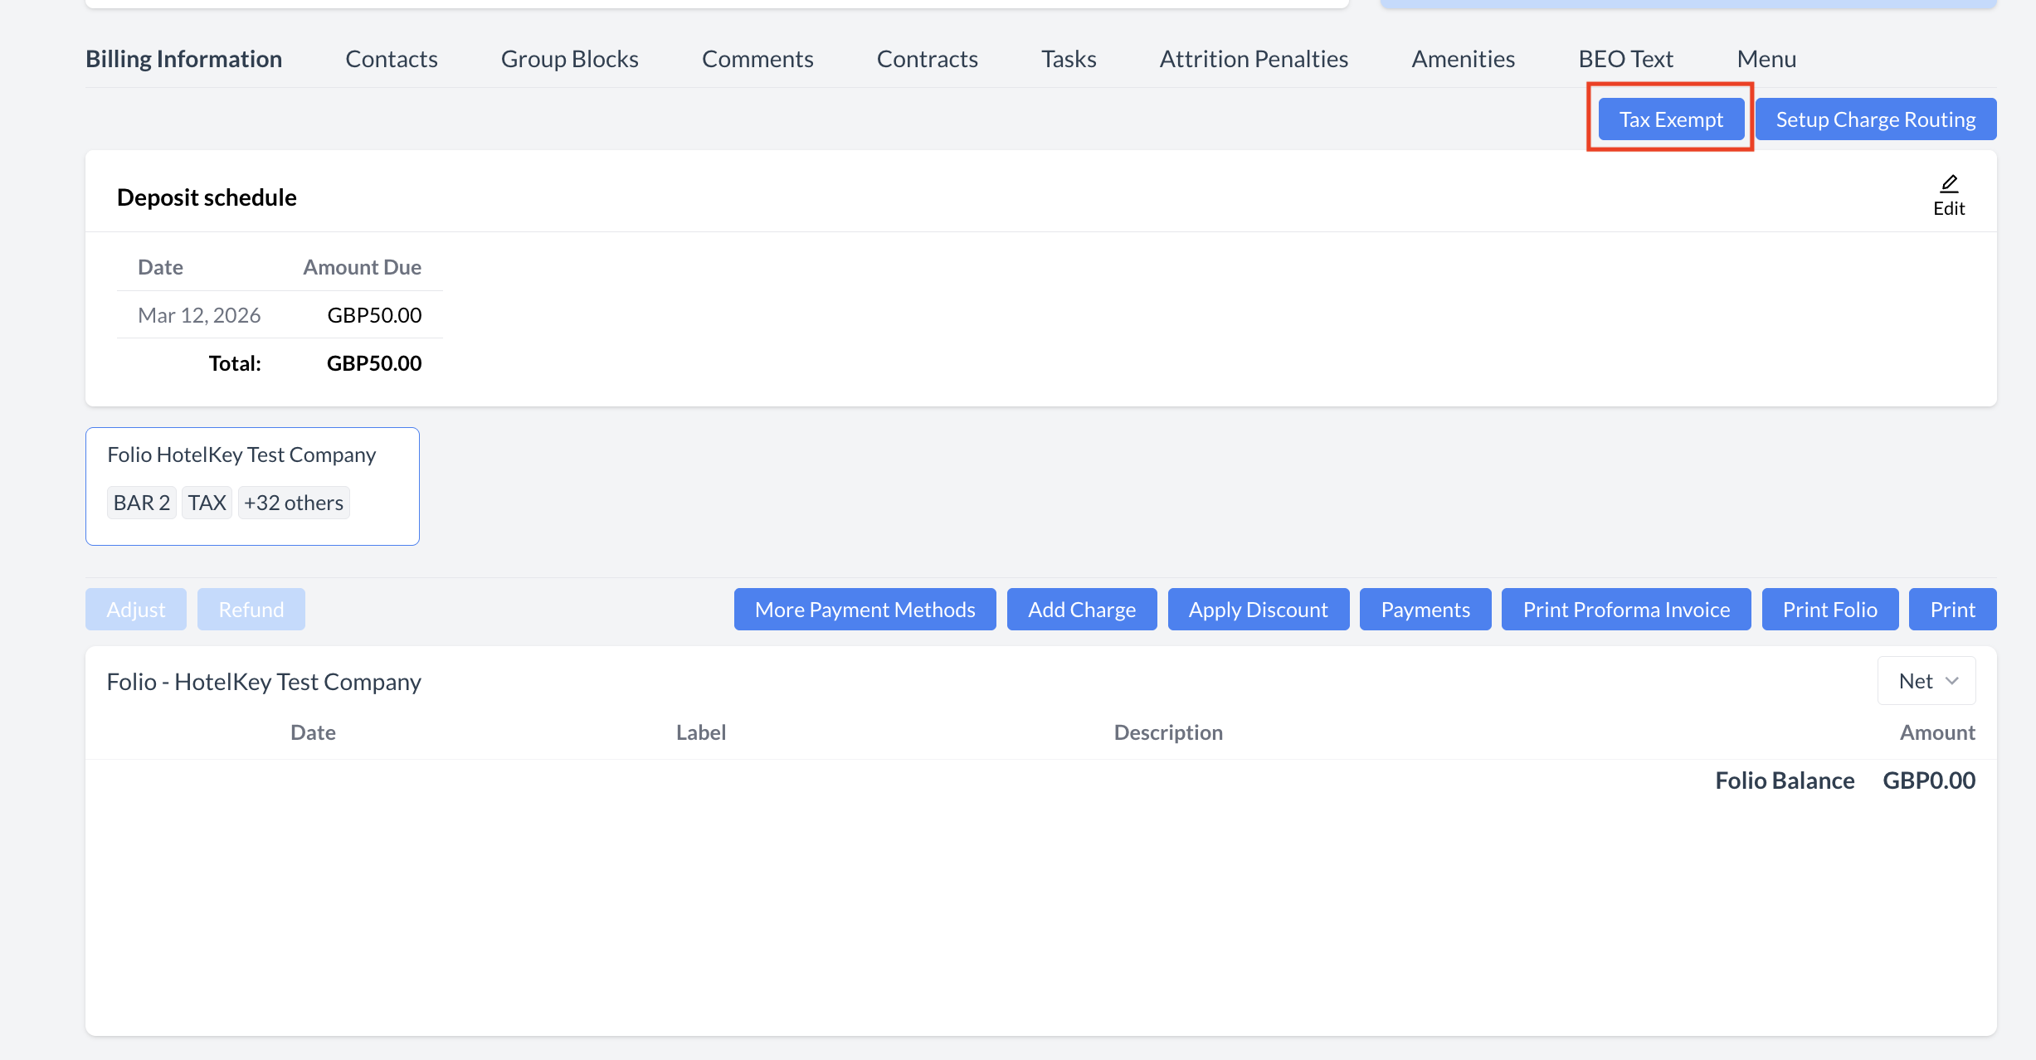Screen dimensions: 2036x1060
Task: Open the Net dropdown
Action: coord(1926,681)
